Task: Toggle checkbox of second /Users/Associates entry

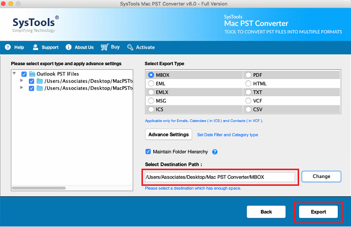Action: click(31, 88)
